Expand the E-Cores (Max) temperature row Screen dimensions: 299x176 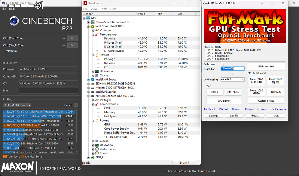[x=97, y=47]
